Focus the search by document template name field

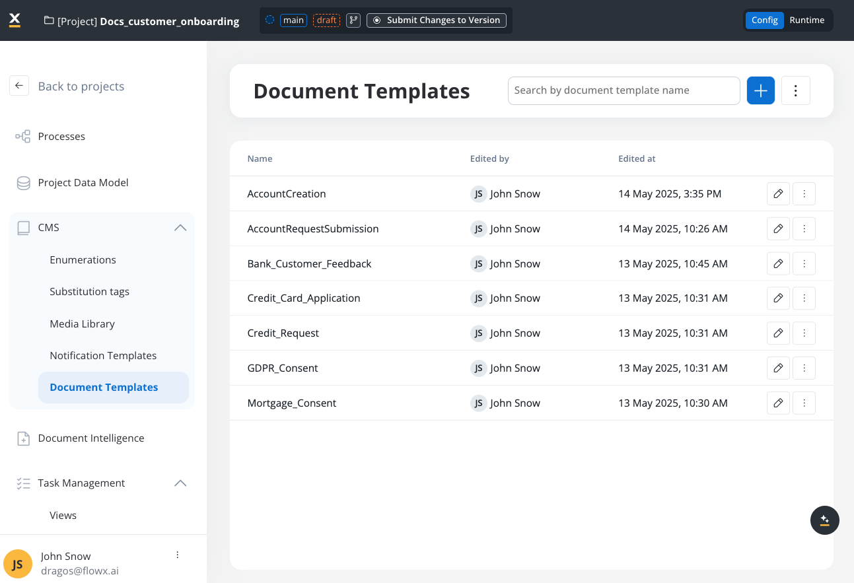[623, 90]
